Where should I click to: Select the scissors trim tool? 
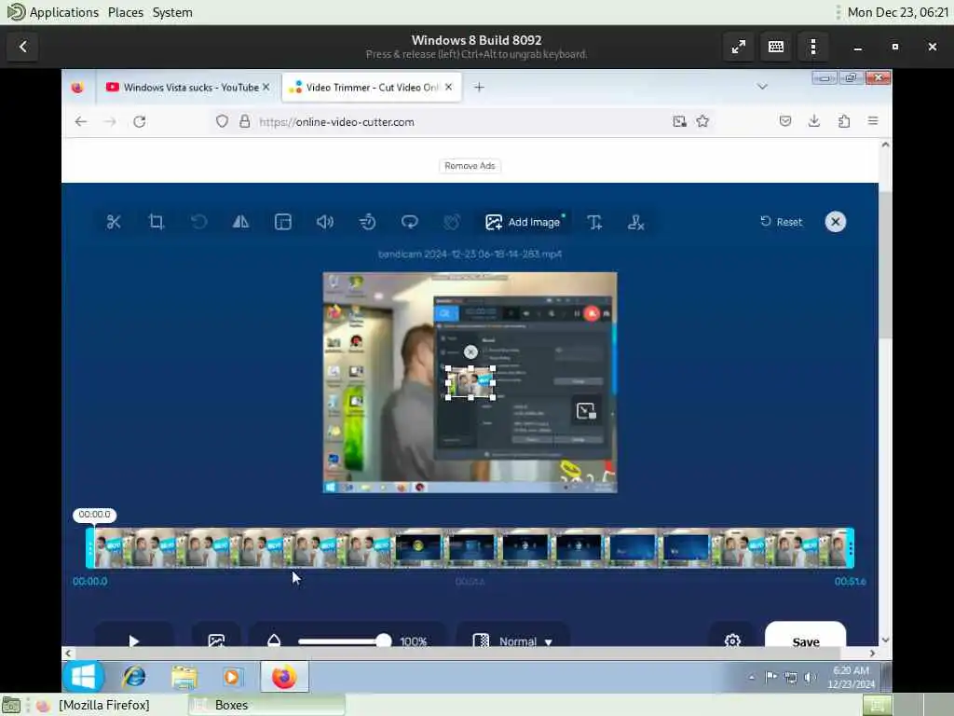[114, 222]
